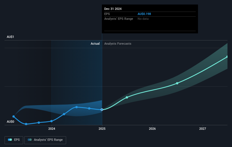Click the late-2023 EPS data point
This screenshot has height=147, width=232.
[39, 123]
